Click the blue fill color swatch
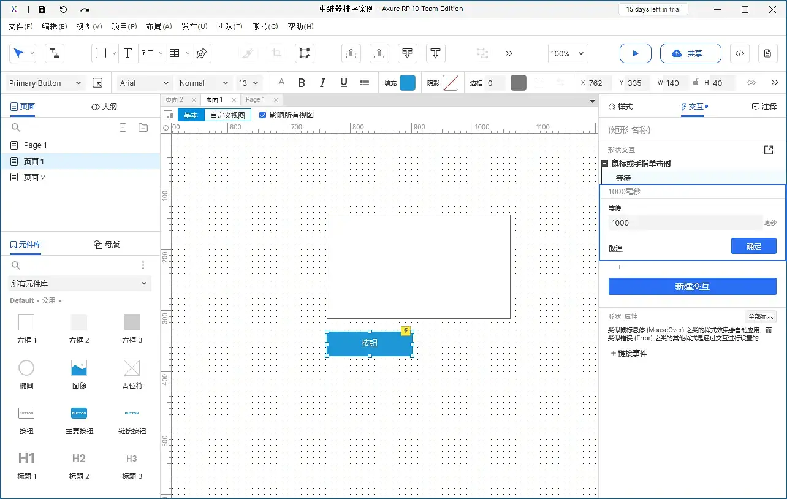Screen dimensions: 787x499 [408, 83]
